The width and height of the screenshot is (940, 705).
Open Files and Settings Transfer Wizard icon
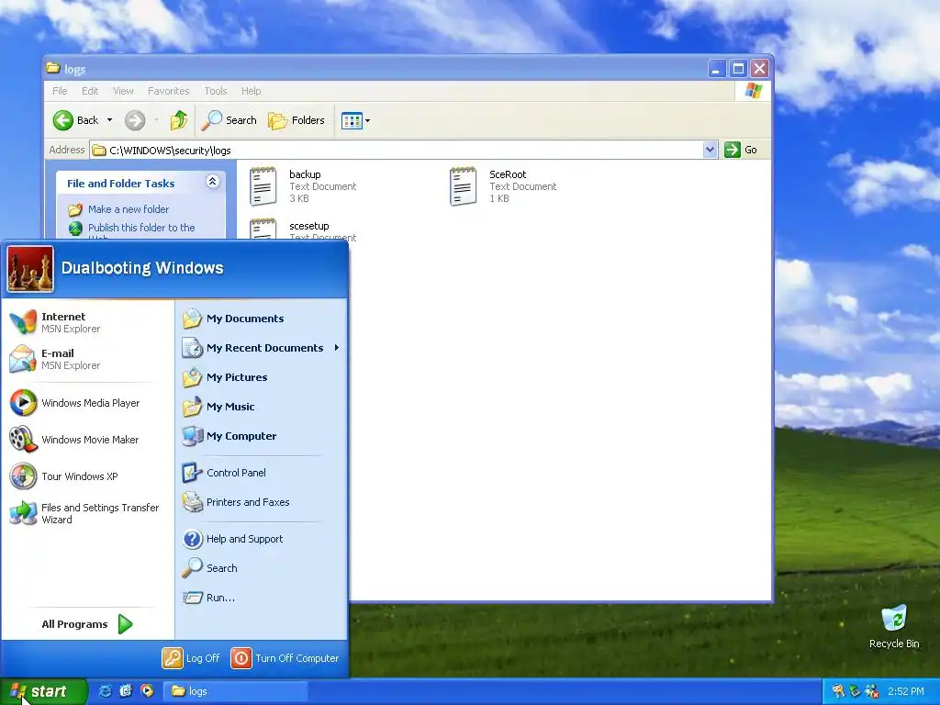(23, 513)
